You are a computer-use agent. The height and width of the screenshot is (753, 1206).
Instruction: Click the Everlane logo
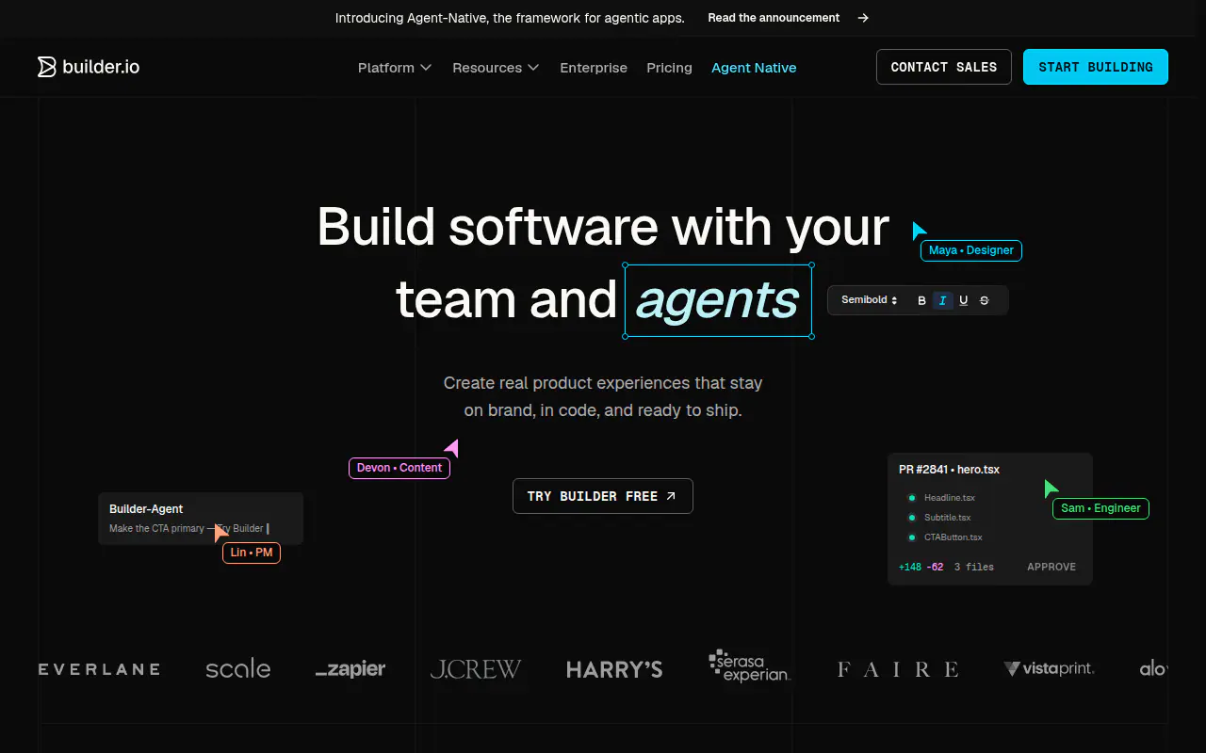[99, 669]
